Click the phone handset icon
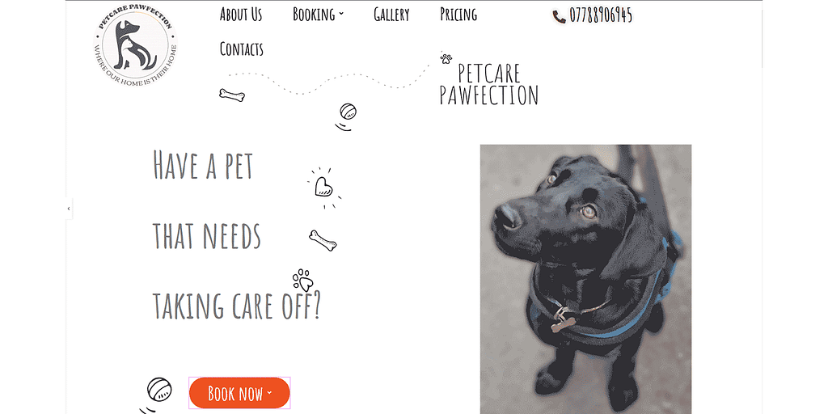Viewport: 828px width, 414px height. coord(560,17)
